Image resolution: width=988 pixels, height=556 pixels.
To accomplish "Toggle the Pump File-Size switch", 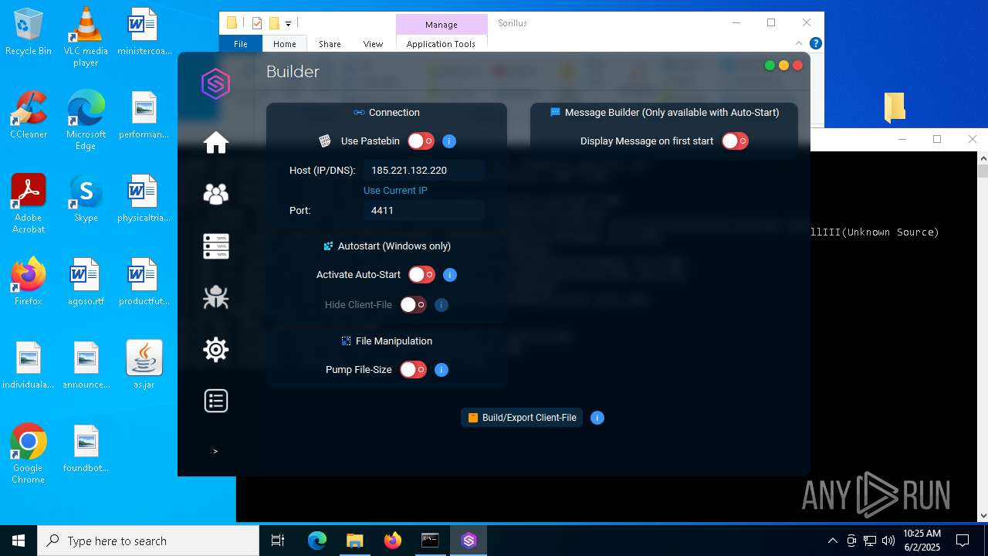I will tap(414, 370).
